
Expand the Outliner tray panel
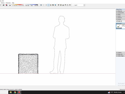(x=121, y=52)
